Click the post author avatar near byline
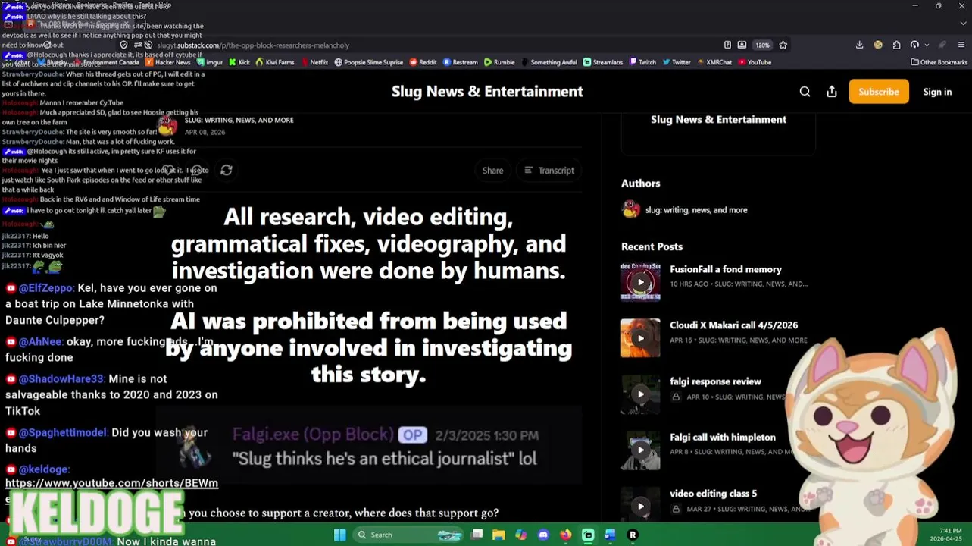This screenshot has height=546, width=972. tap(167, 125)
